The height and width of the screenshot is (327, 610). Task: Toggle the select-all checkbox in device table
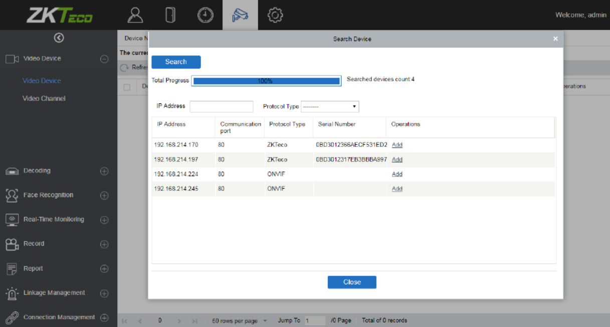pos(127,87)
